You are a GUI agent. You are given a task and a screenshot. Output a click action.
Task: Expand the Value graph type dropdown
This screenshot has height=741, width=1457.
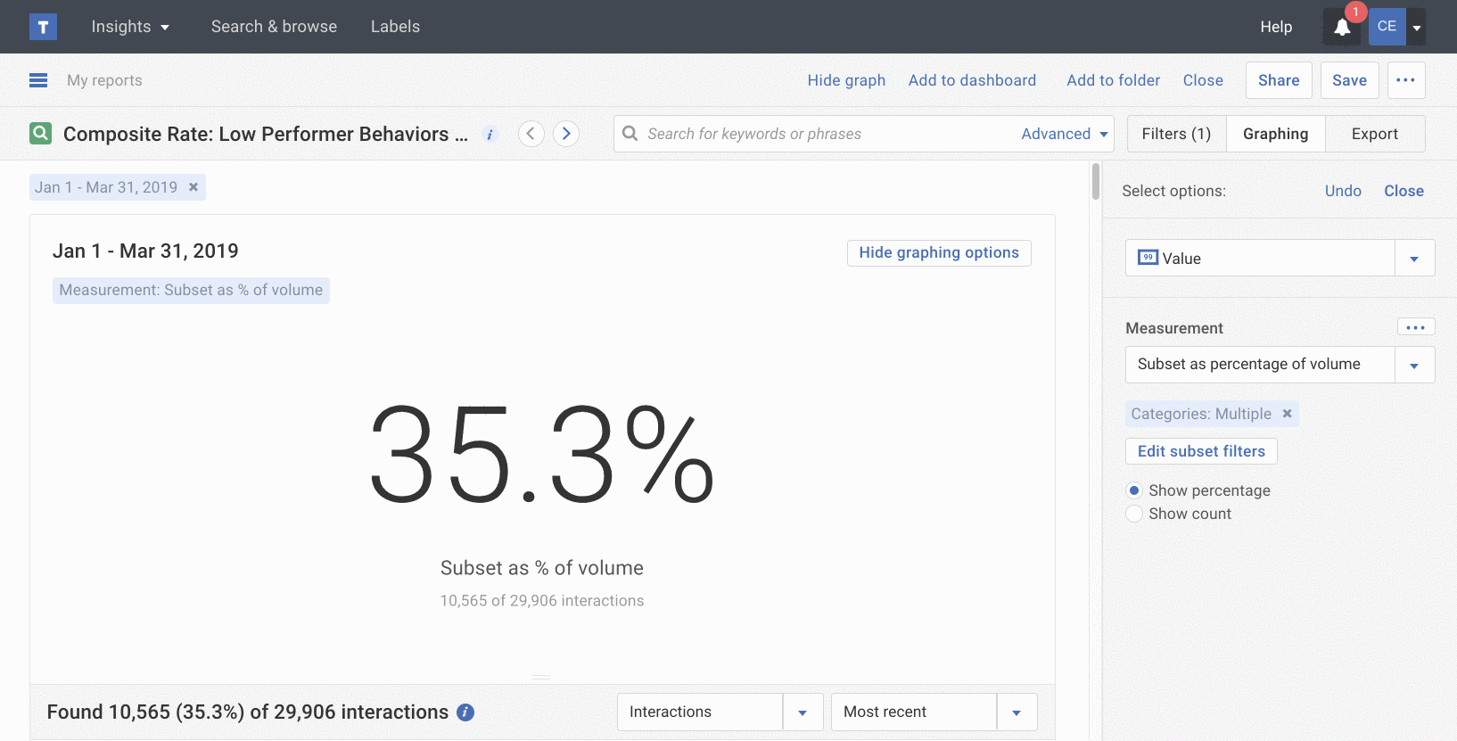click(x=1414, y=259)
